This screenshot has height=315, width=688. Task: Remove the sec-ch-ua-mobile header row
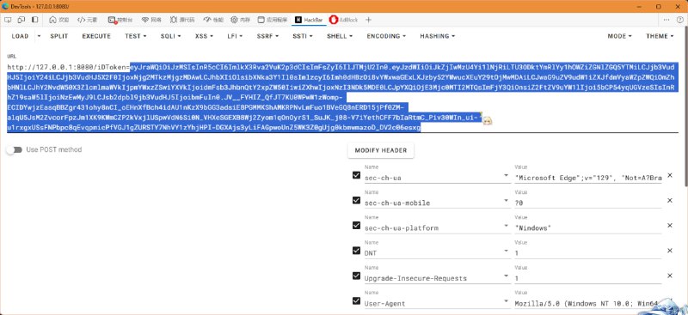click(670, 200)
